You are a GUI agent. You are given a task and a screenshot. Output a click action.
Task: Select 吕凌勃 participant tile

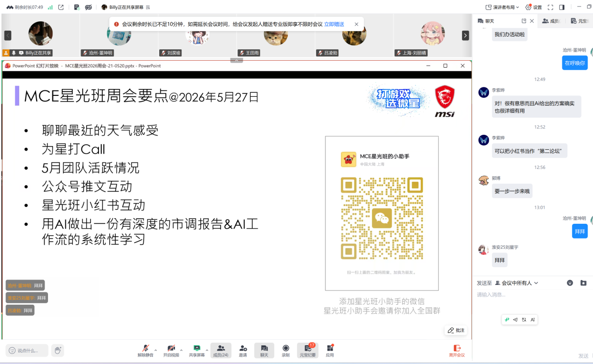tap(354, 35)
